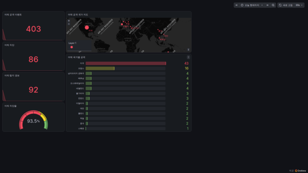
Task: Click the 86 blocked value
Action: pos(34,59)
